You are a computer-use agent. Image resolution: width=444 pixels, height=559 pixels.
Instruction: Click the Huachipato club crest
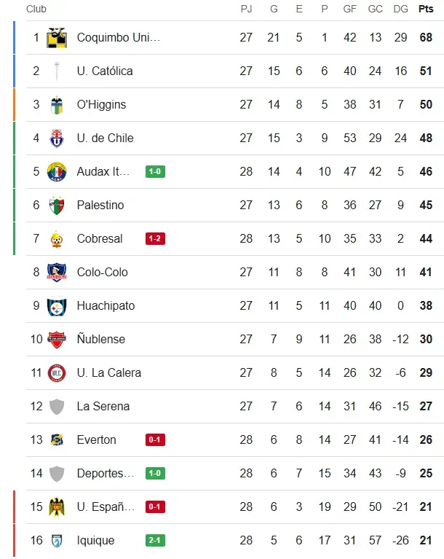tap(57, 306)
